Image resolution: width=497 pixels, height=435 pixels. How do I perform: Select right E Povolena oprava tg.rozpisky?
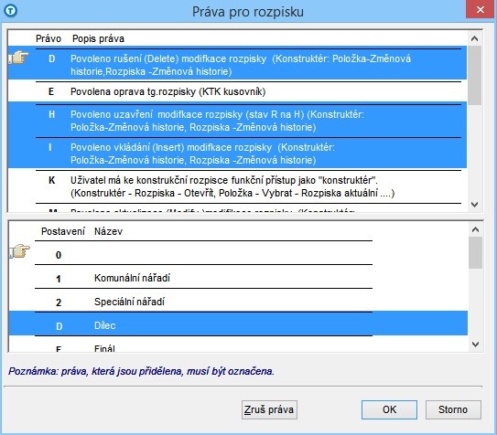click(237, 91)
